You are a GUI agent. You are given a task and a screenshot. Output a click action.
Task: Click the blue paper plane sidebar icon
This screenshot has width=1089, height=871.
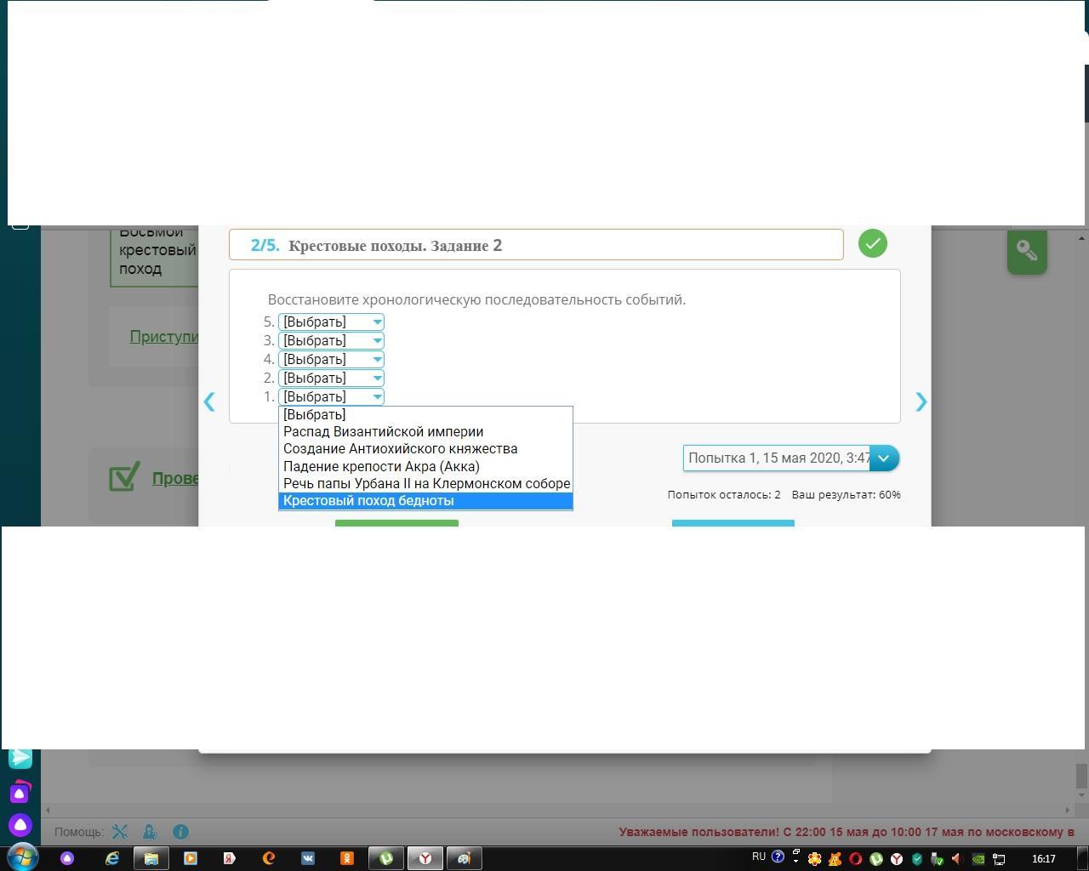20,757
